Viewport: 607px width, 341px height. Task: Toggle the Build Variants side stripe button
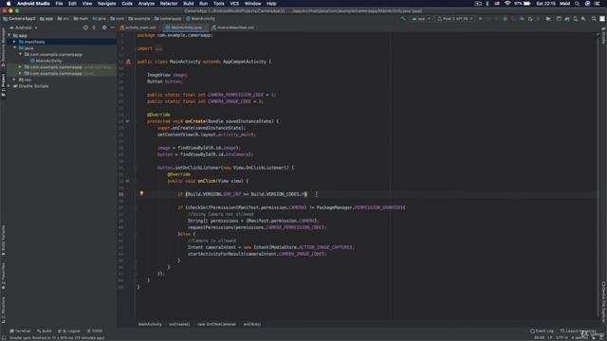coord(3,240)
